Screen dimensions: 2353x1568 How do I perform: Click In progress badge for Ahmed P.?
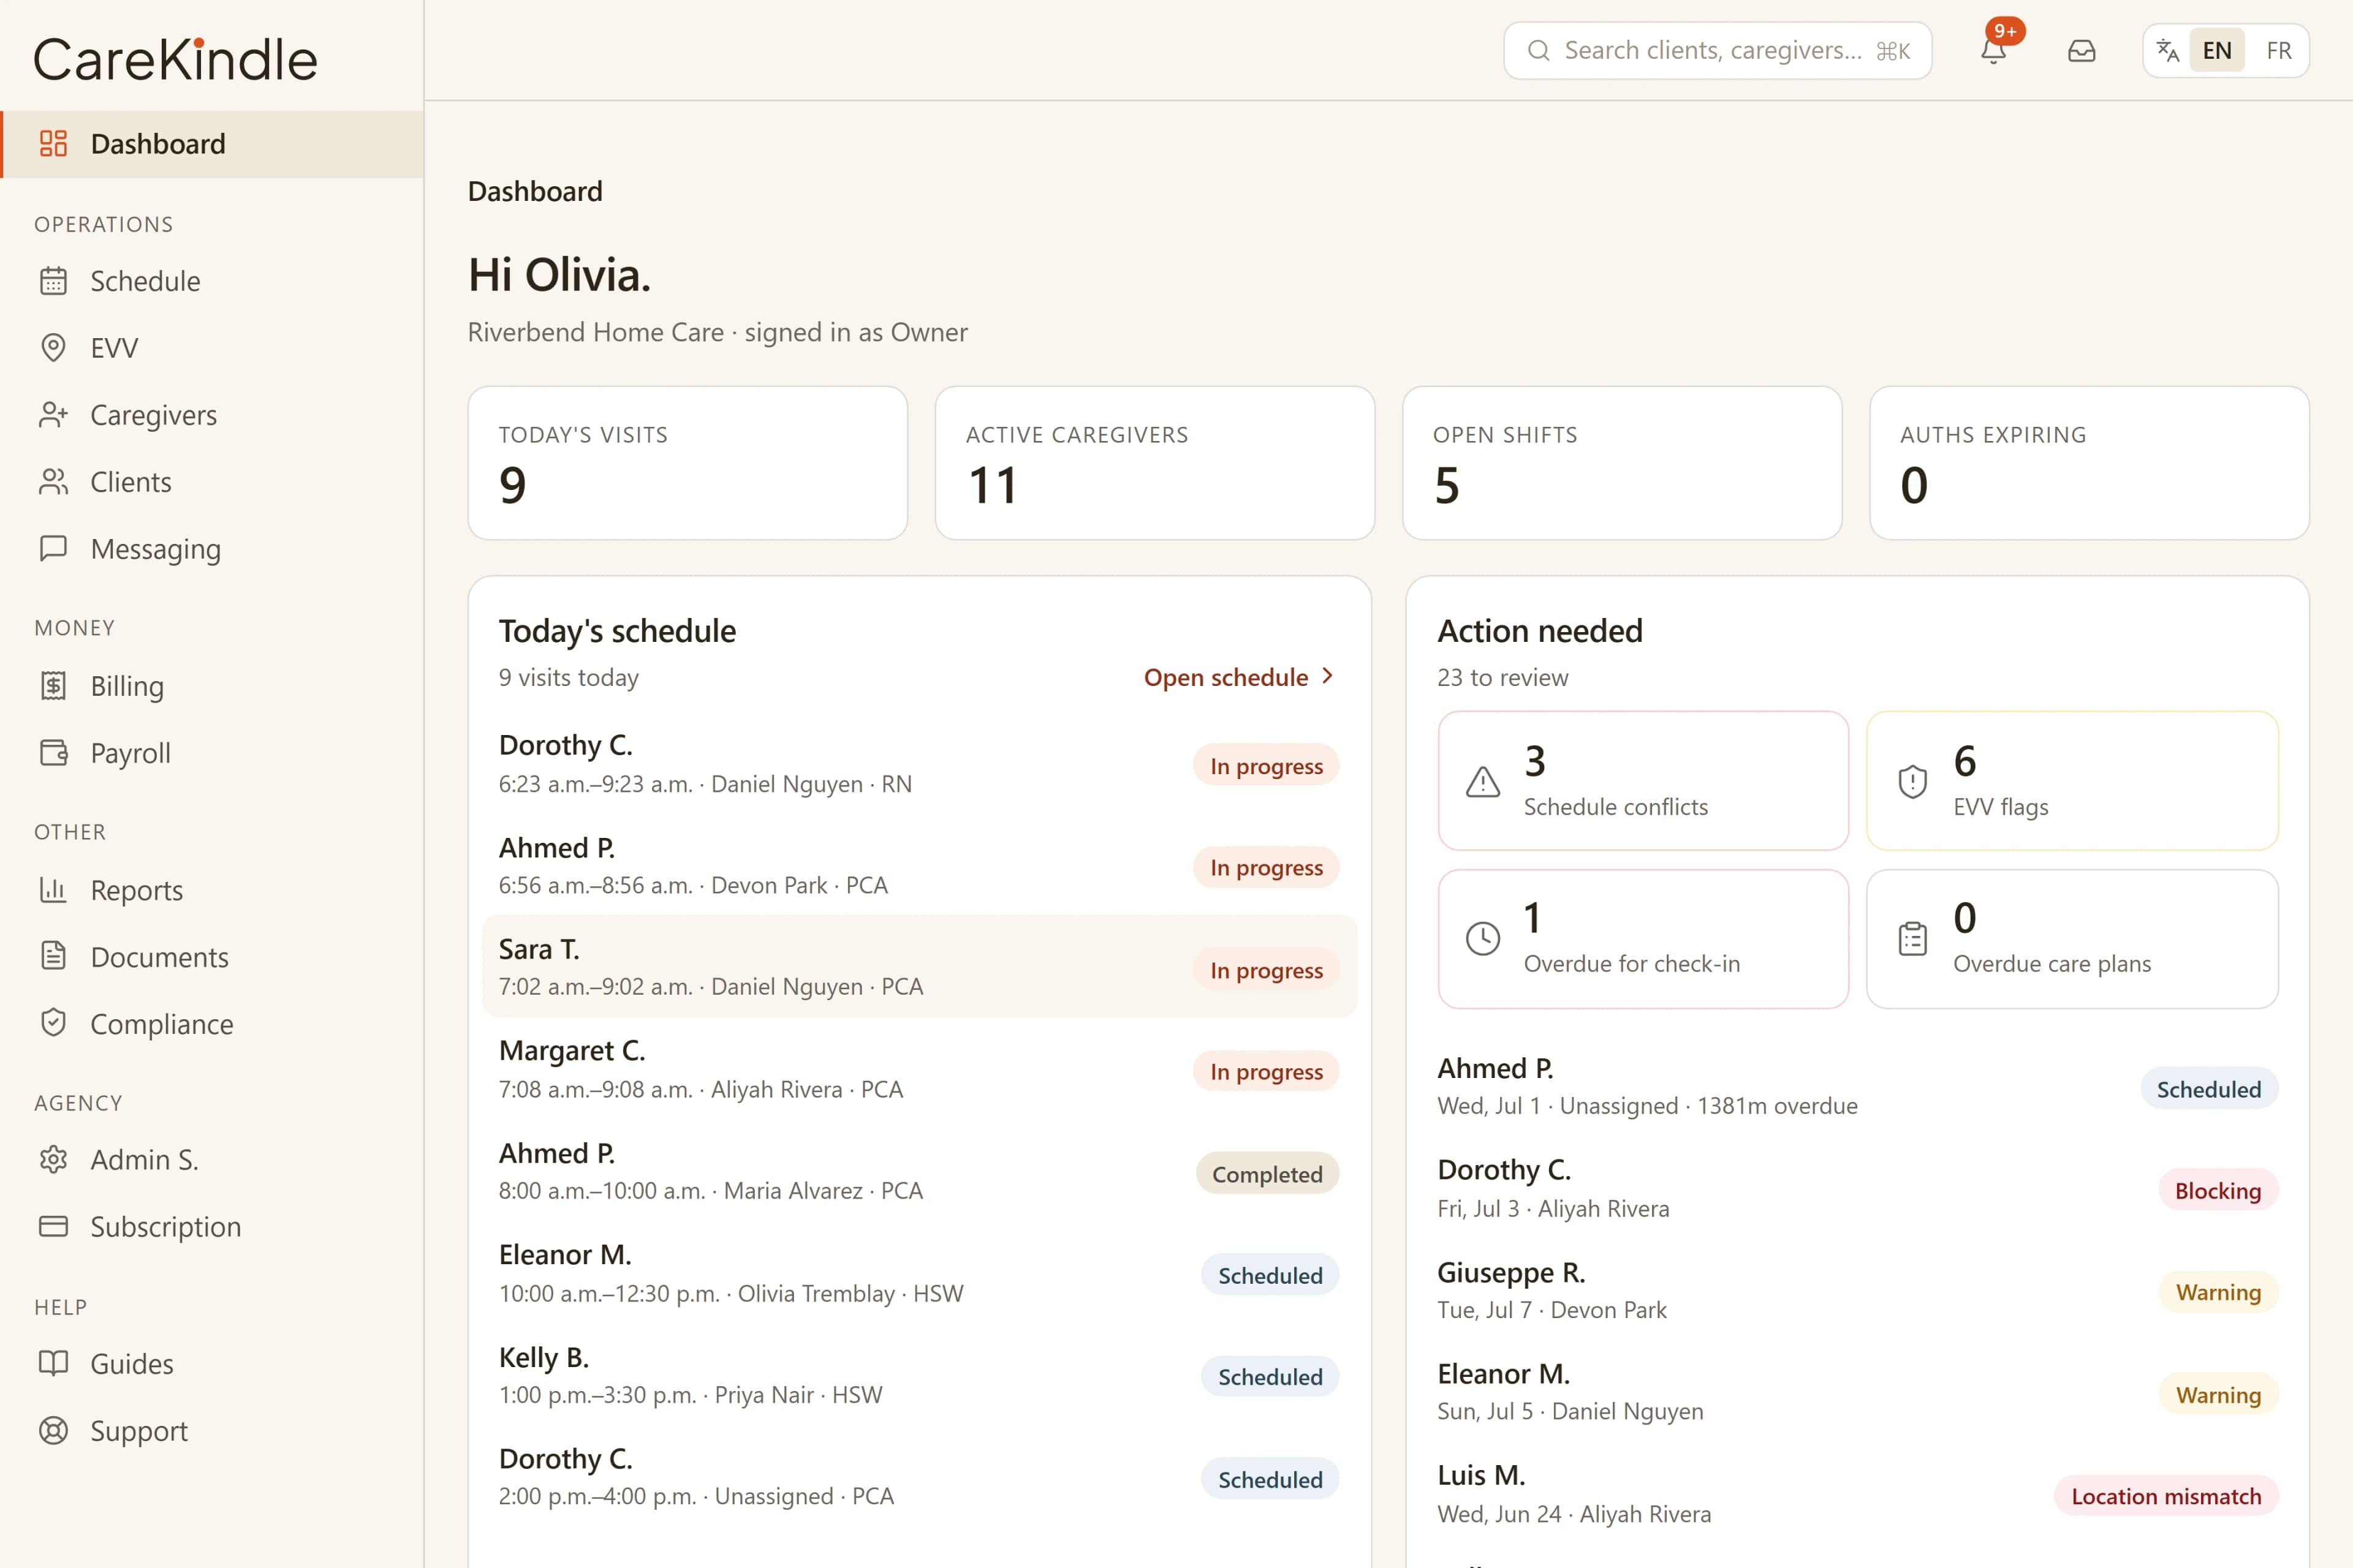click(x=1265, y=867)
